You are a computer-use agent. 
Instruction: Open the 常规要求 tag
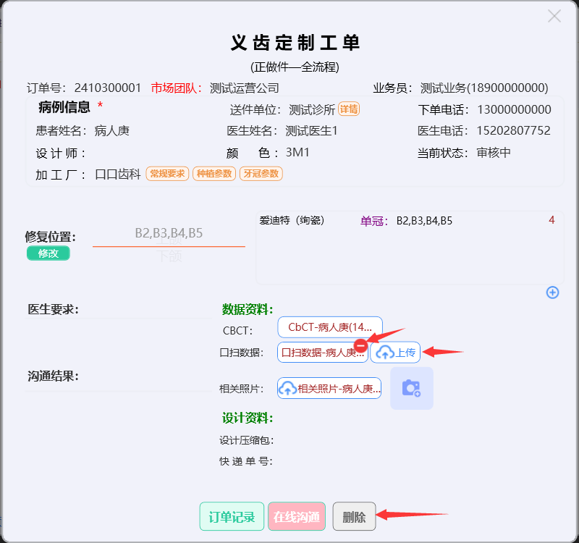tap(168, 174)
